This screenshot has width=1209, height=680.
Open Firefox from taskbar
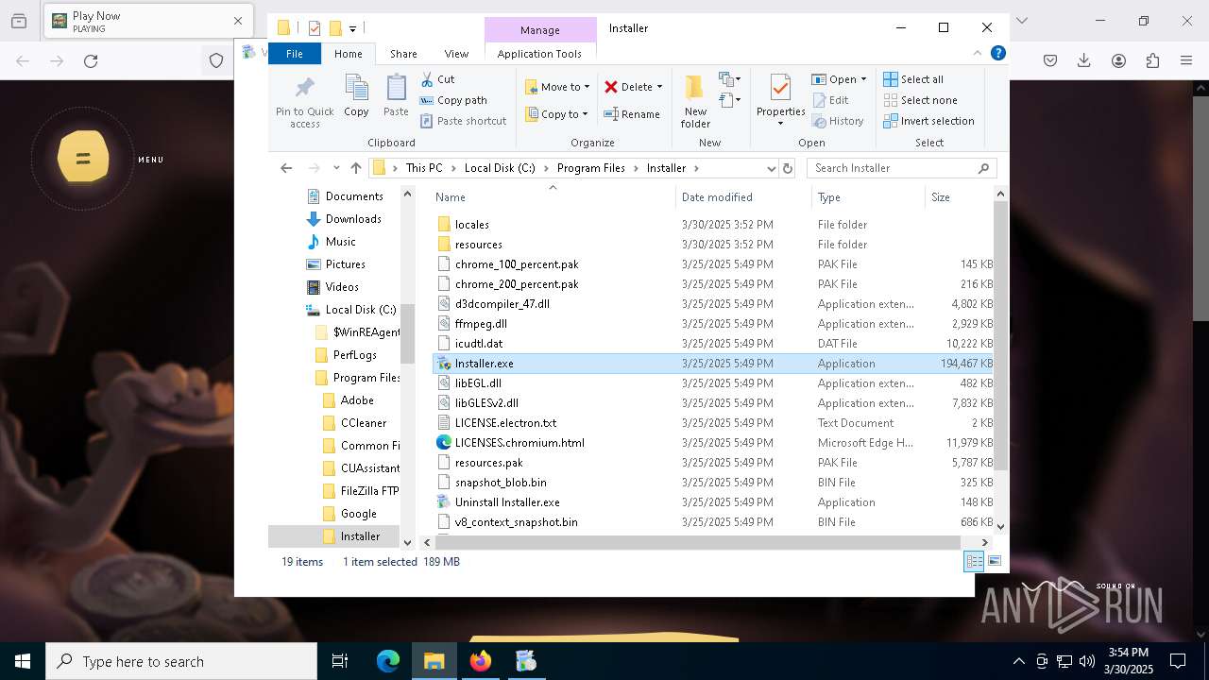(x=481, y=661)
